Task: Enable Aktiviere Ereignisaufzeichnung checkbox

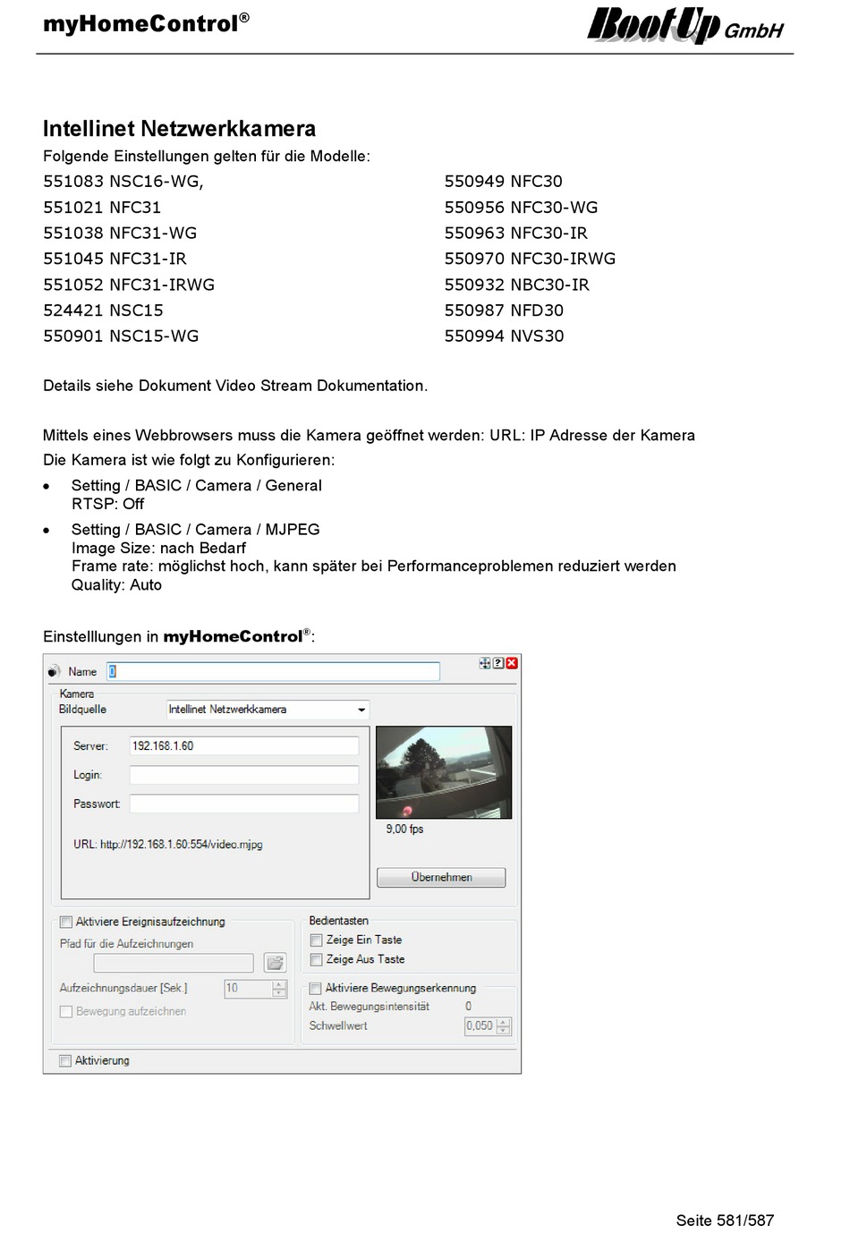Action: coord(66,922)
